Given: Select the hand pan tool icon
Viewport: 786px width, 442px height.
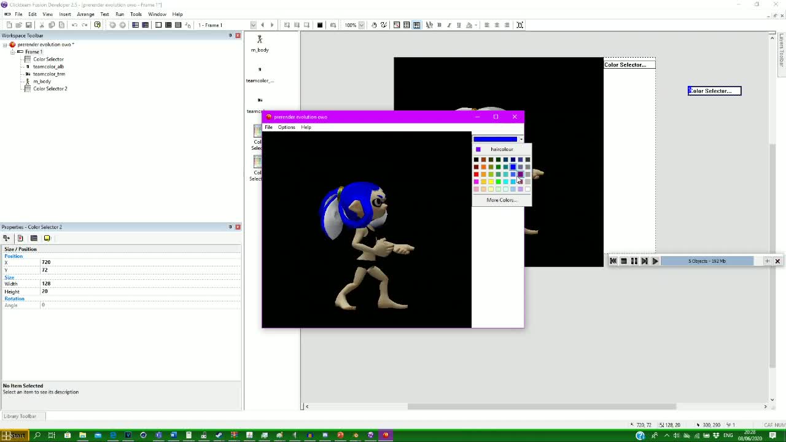Looking at the screenshot, I should 374,25.
